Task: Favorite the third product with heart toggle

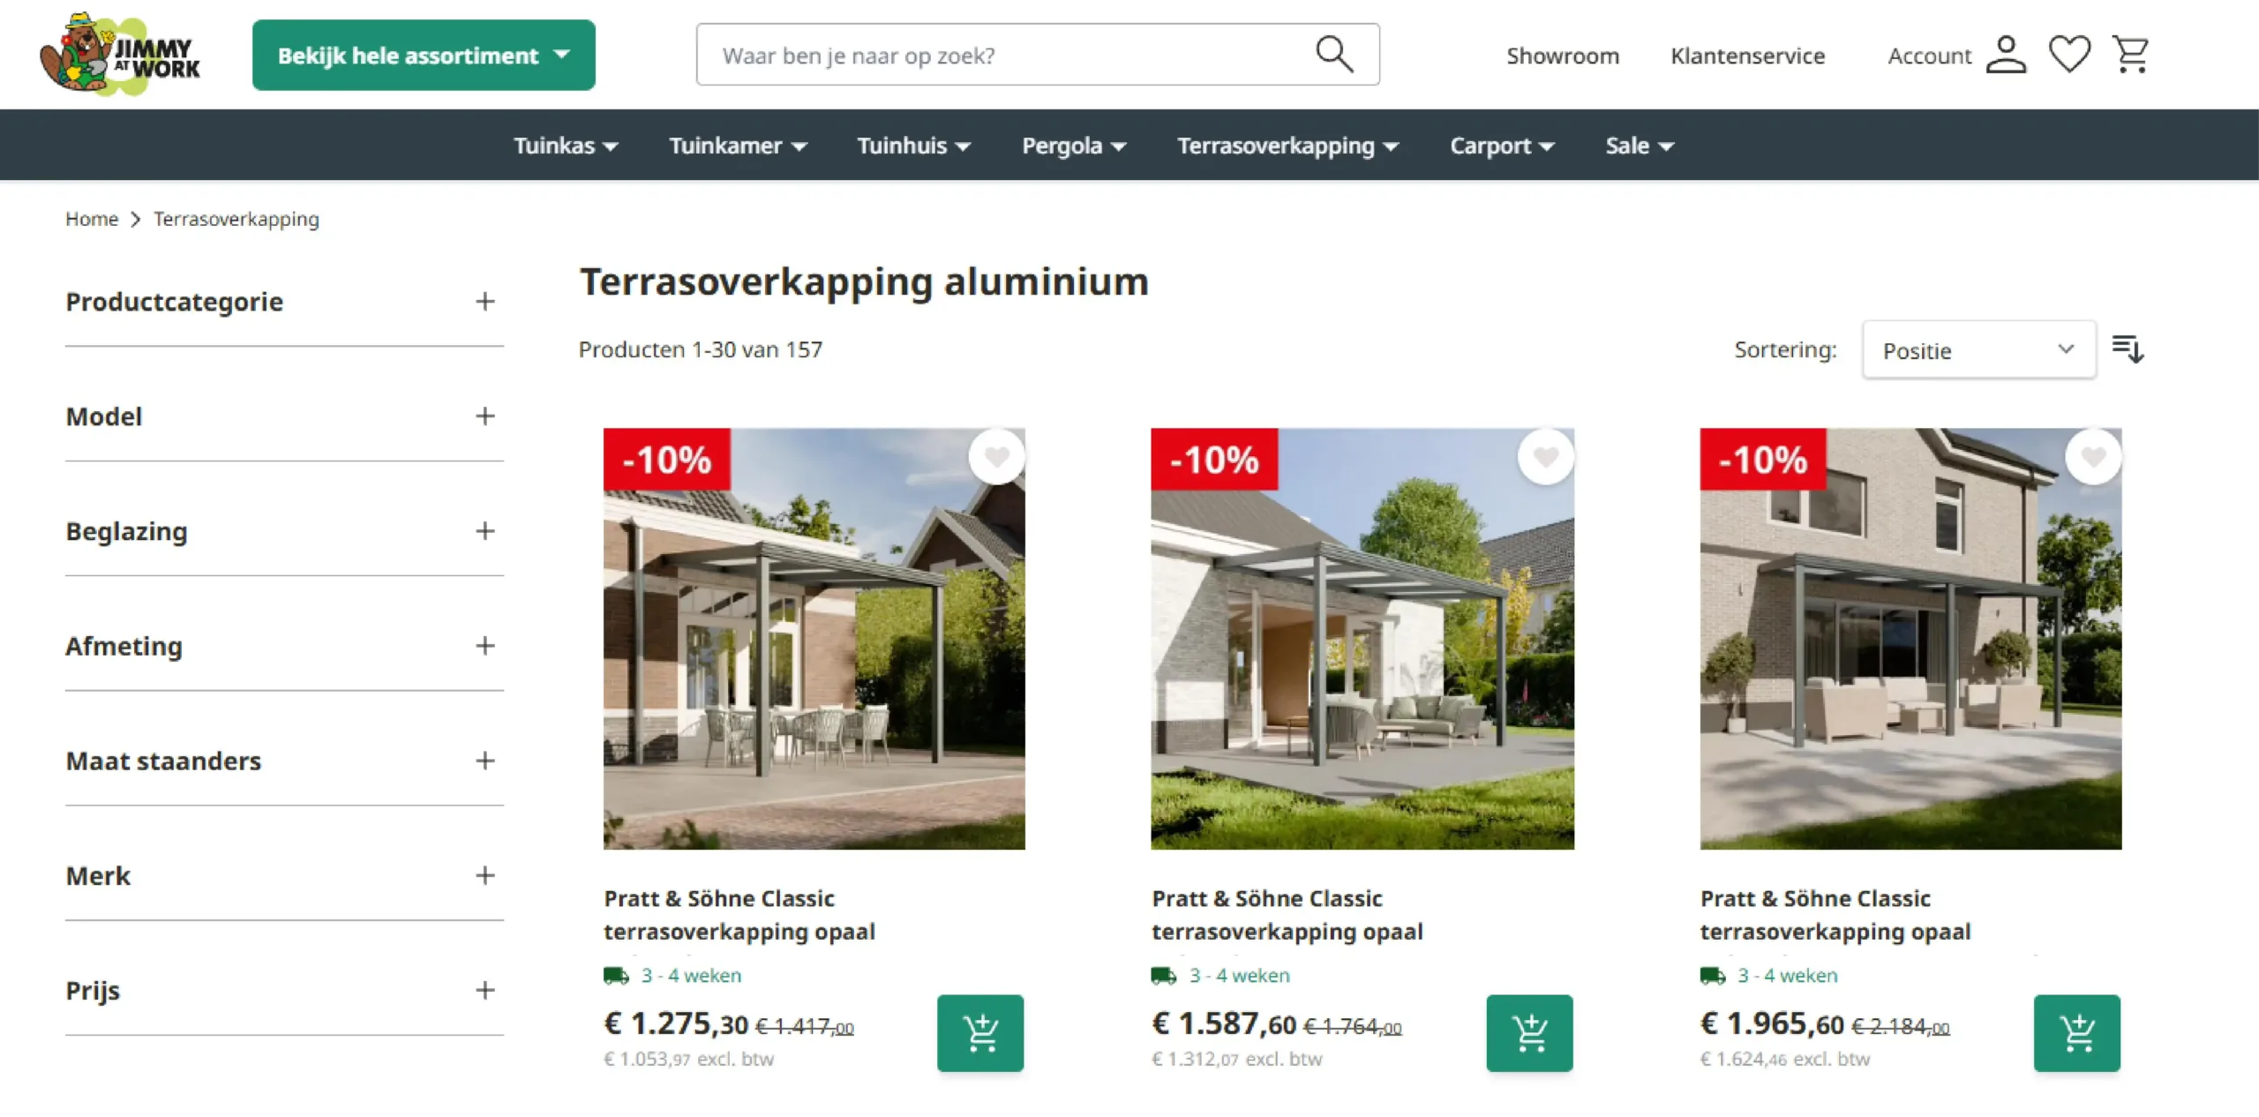Action: point(2093,457)
